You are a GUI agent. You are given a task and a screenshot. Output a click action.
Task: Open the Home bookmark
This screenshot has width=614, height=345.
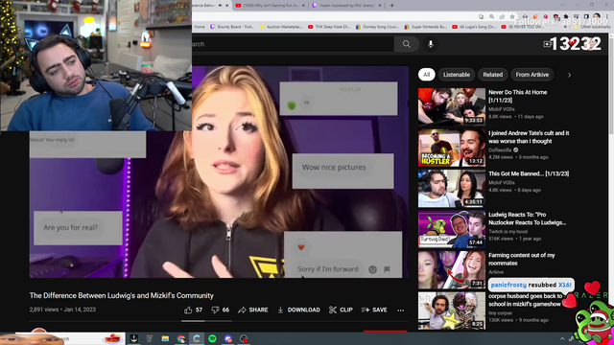[x=200, y=27]
